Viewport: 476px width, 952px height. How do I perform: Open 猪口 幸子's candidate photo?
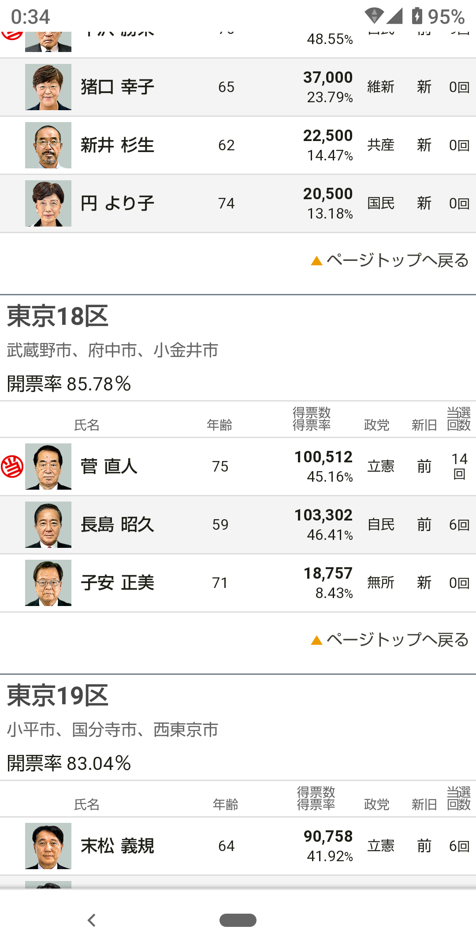[48, 87]
